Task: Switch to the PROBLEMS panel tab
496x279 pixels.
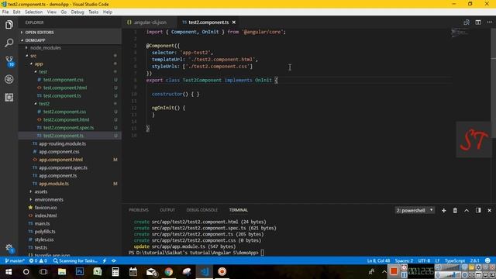Action: pos(139,210)
